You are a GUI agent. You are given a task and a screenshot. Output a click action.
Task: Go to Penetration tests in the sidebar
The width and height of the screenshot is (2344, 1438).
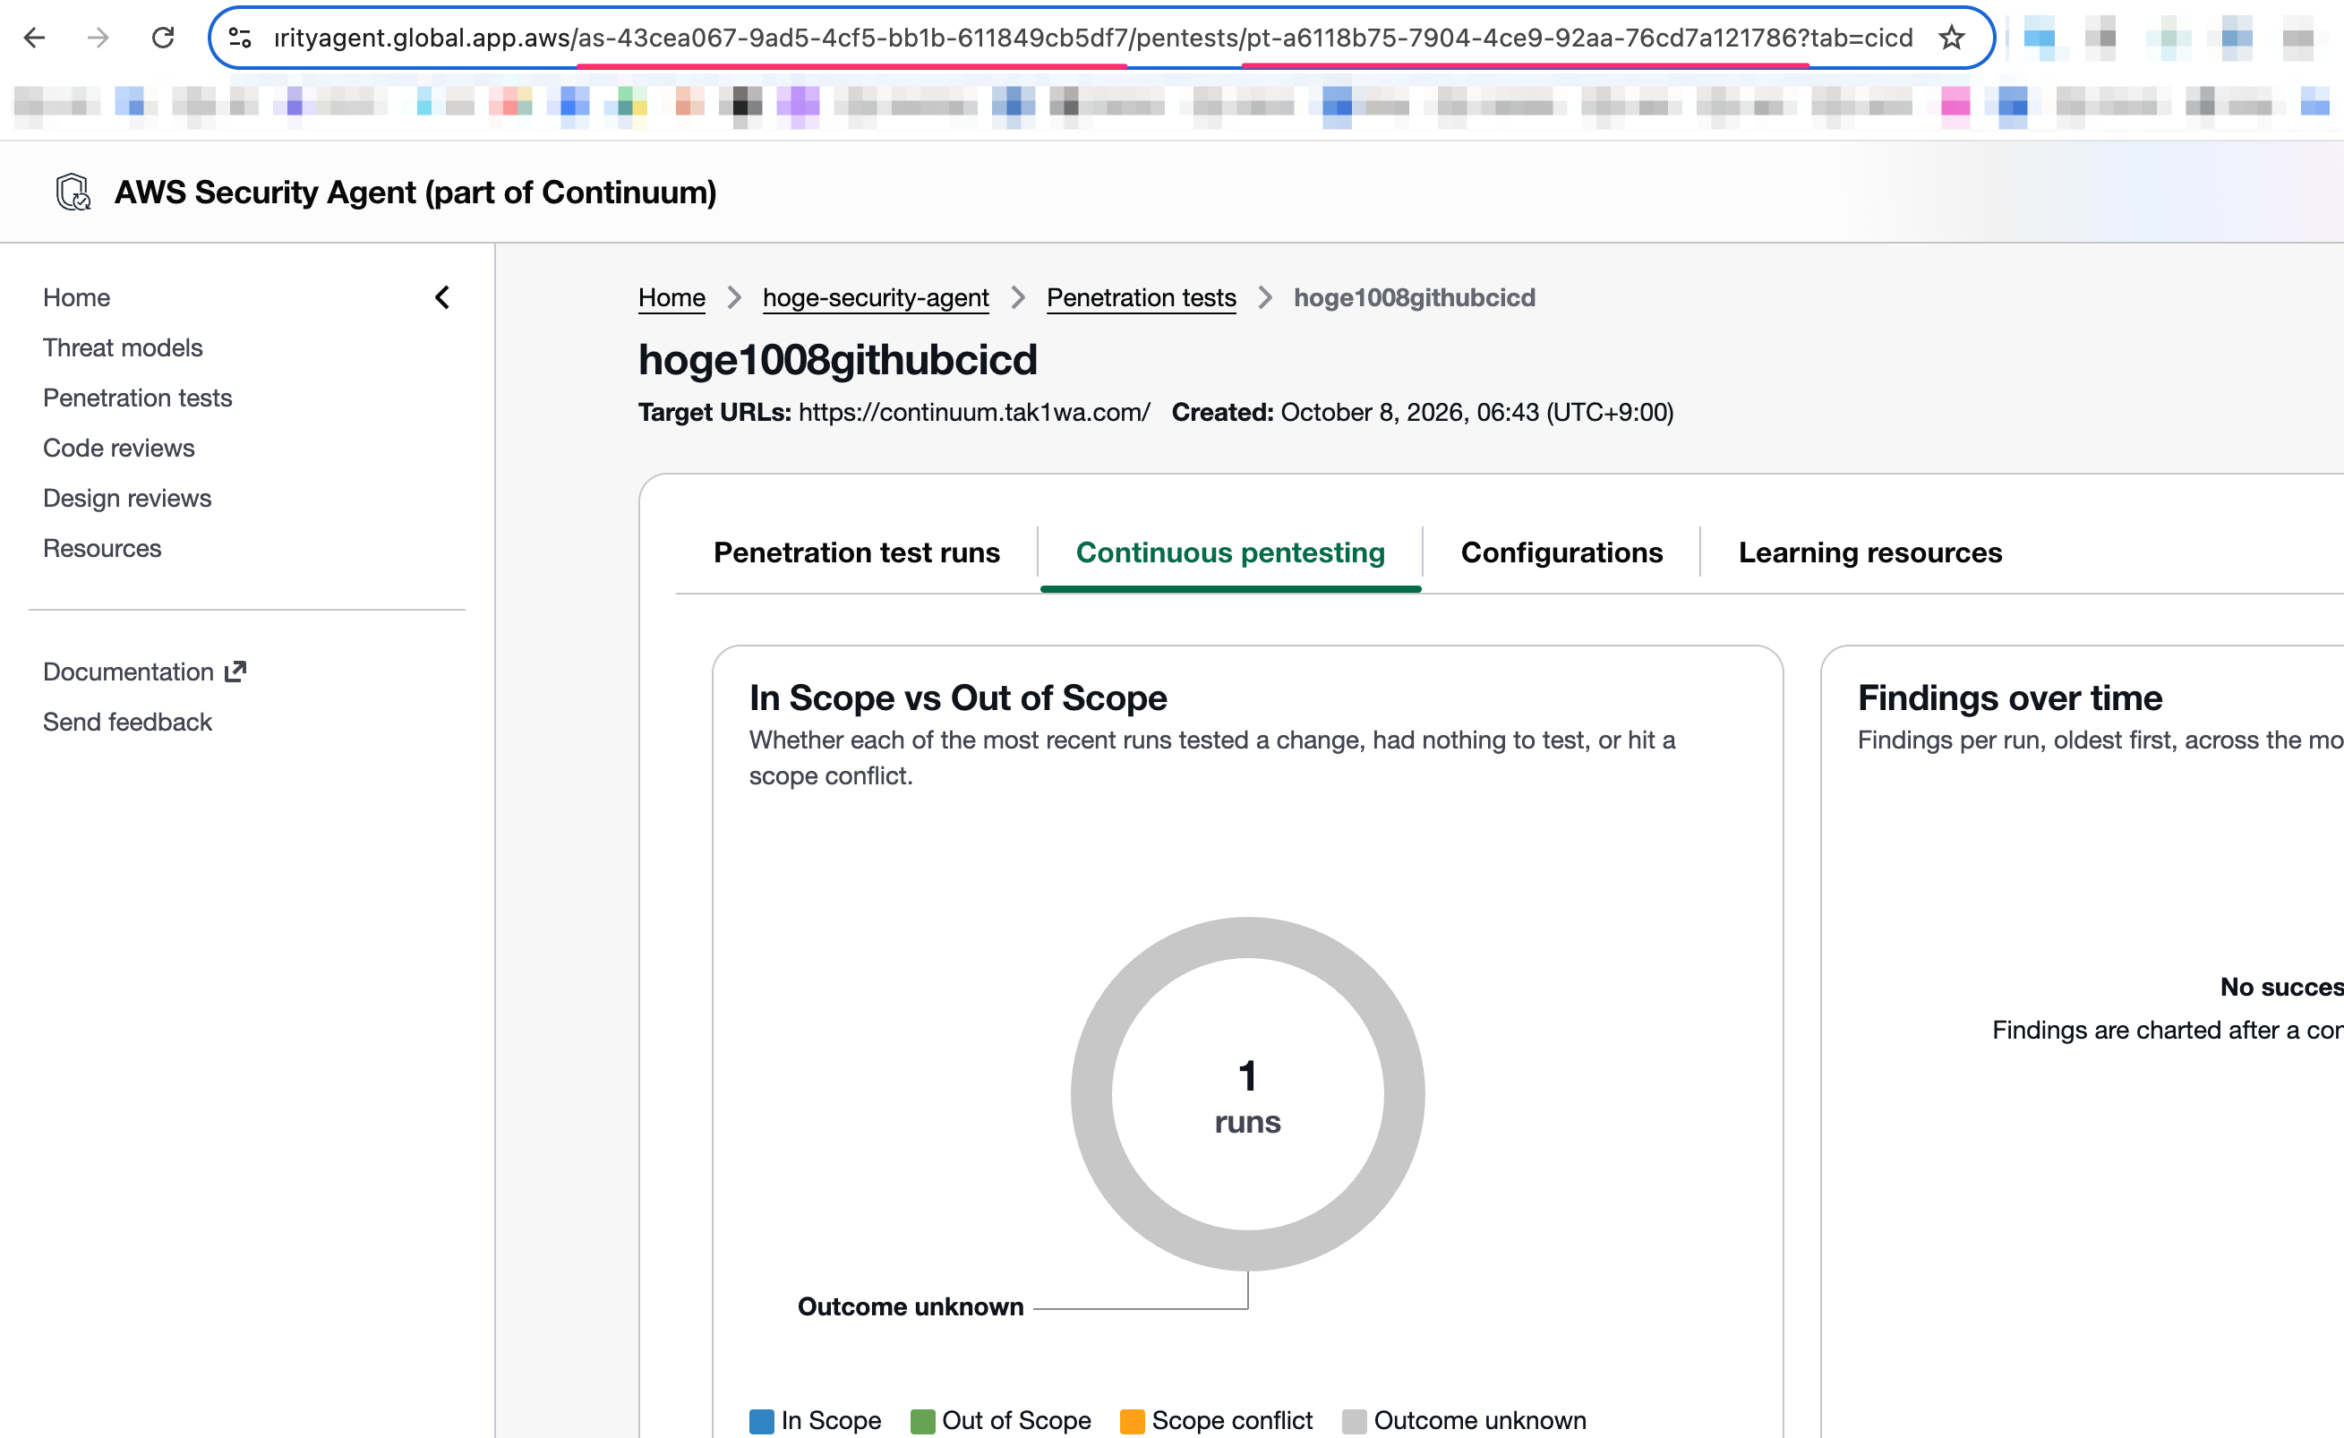138,398
